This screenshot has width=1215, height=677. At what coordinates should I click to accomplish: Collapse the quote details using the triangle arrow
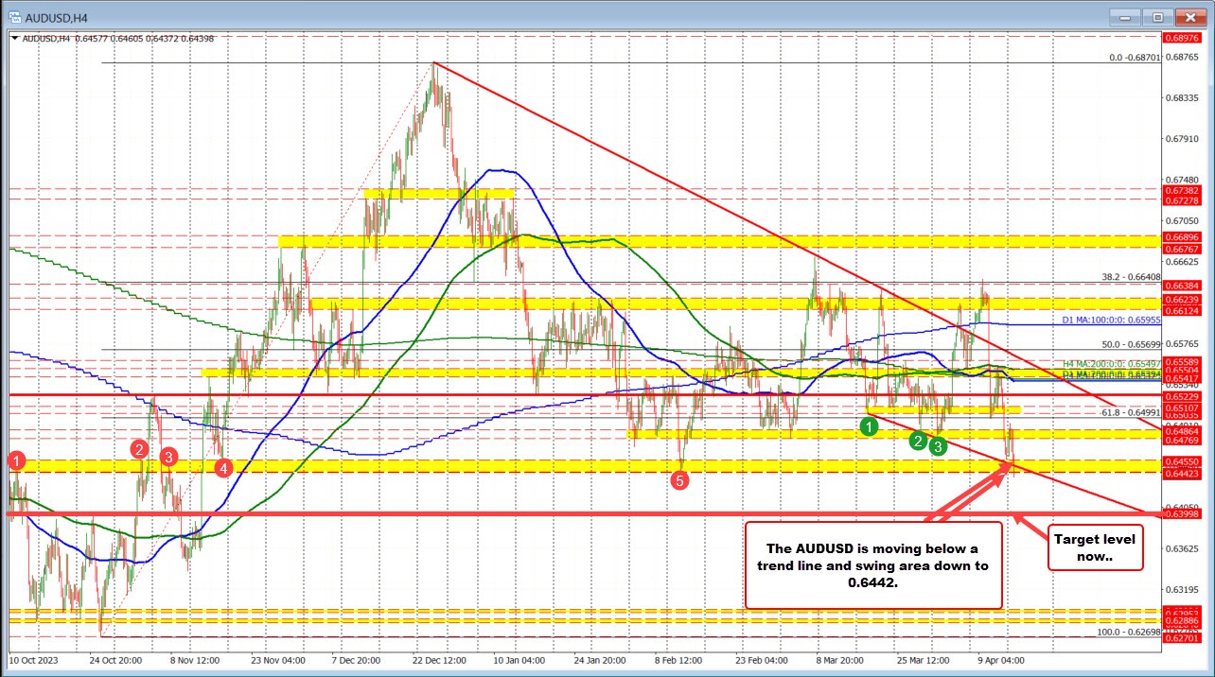(13, 39)
